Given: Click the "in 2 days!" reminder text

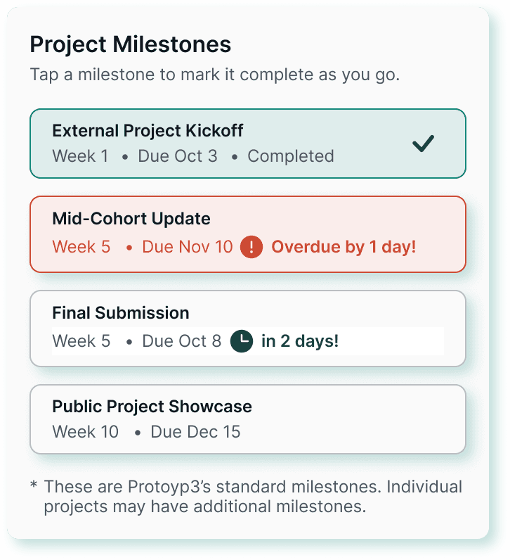Looking at the screenshot, I should (300, 341).
